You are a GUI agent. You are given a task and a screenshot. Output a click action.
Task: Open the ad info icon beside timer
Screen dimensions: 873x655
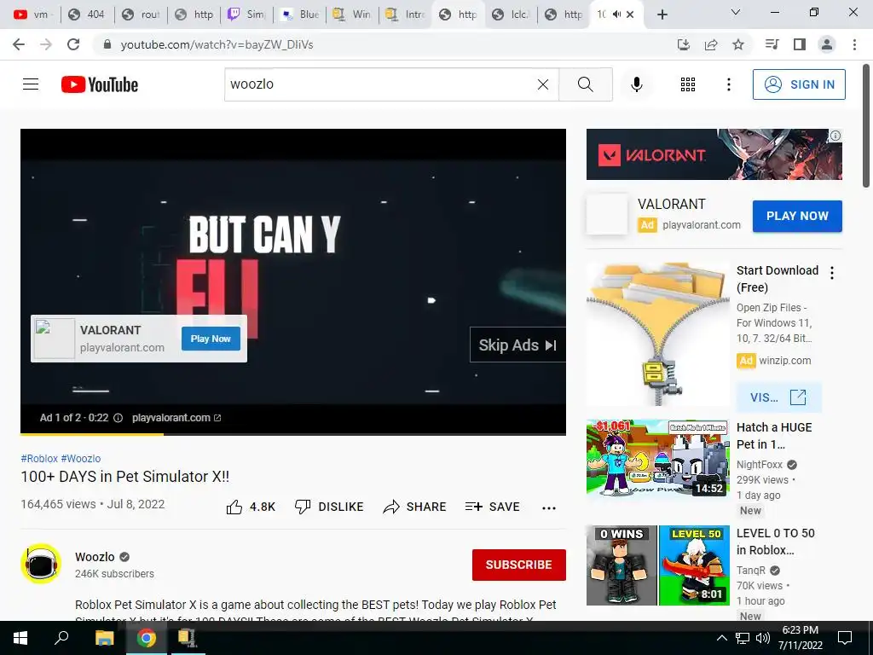click(118, 418)
